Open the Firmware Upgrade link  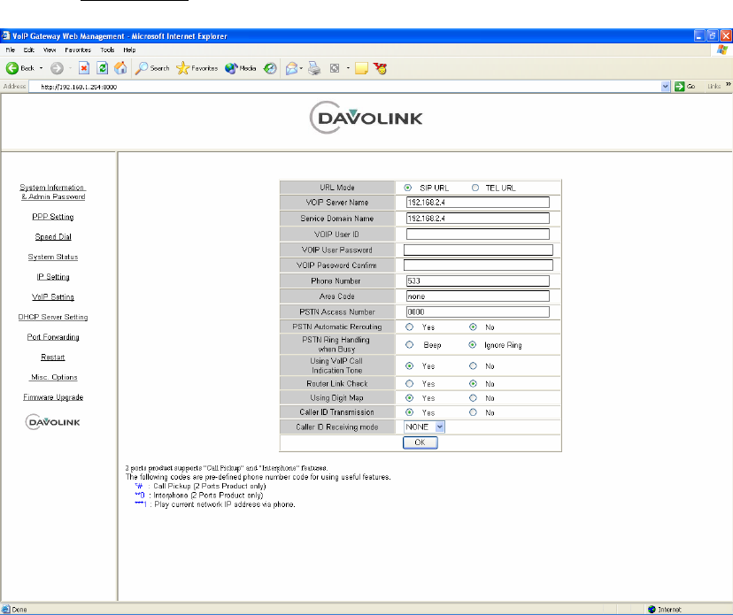click(53, 397)
